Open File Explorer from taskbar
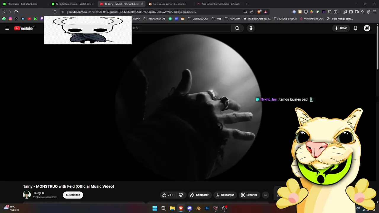This screenshot has width=379, height=213. (x=172, y=208)
